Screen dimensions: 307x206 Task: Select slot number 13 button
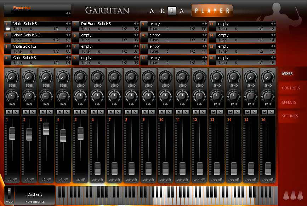coord(212,27)
